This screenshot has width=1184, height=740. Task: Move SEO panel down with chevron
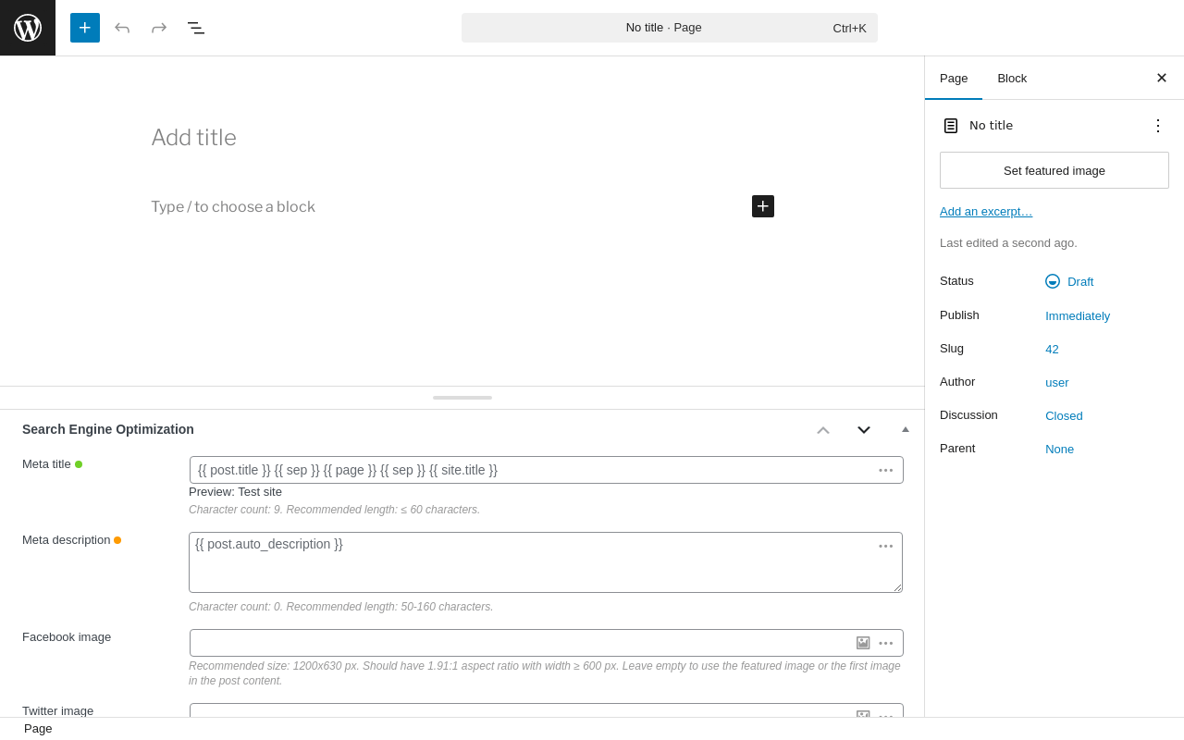coord(864,429)
